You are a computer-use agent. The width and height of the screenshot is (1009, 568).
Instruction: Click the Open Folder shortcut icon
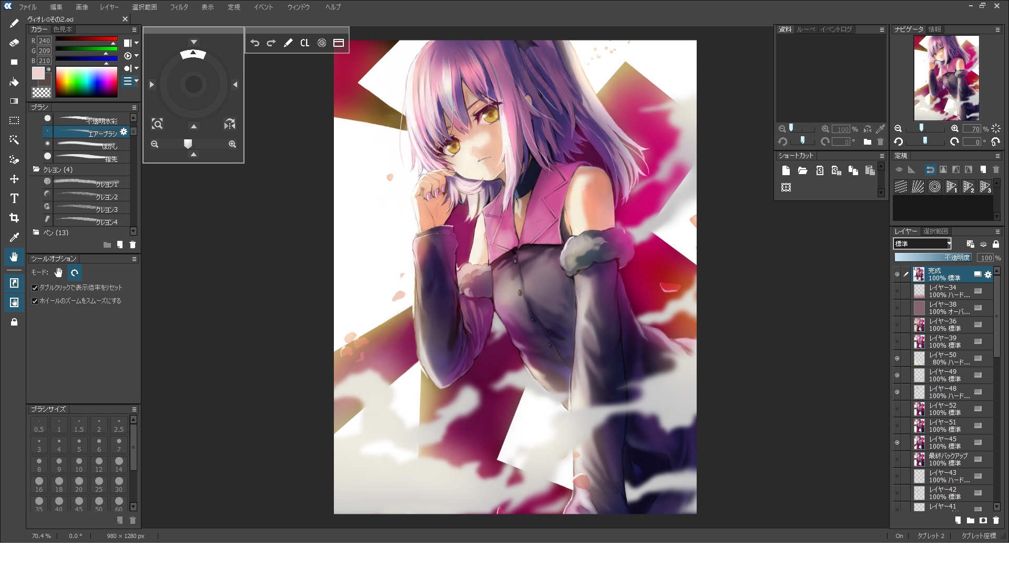802,170
